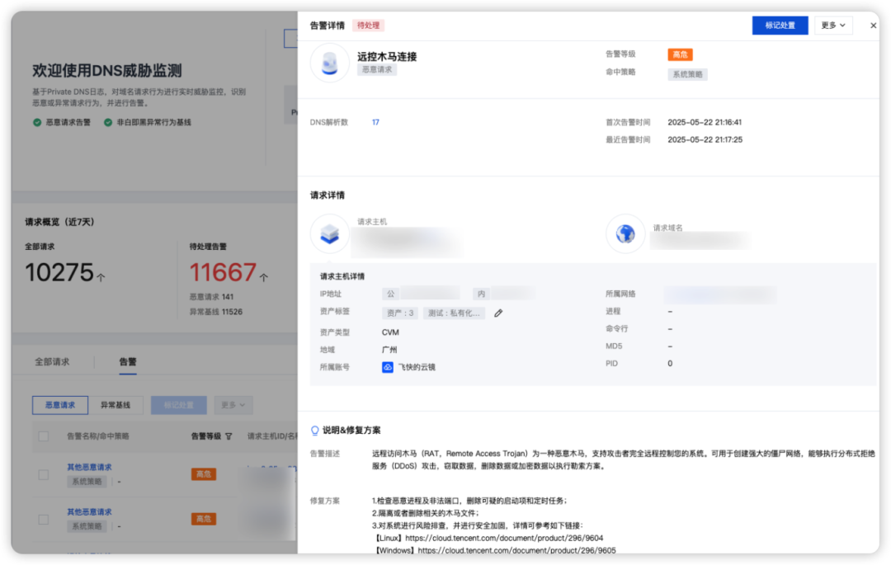Click the blue 标记处置 button
891x565 pixels.
coord(780,25)
